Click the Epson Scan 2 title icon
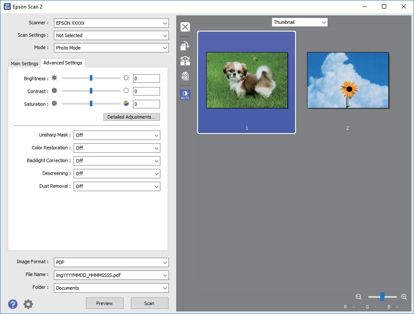Screen dimensions: 414x314 click(x=7, y=6)
